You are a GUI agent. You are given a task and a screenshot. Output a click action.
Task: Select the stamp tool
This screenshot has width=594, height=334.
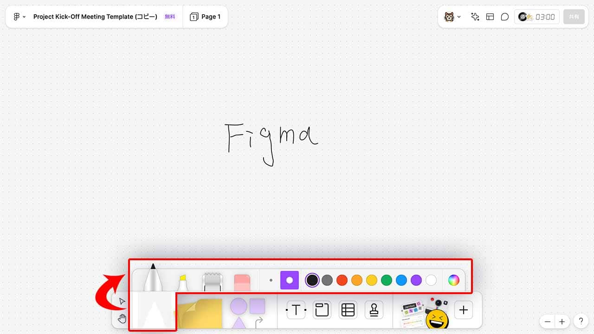(x=374, y=310)
